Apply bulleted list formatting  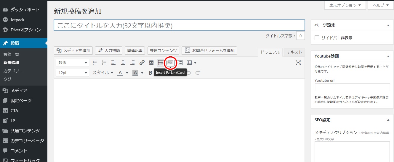[x=95, y=63]
